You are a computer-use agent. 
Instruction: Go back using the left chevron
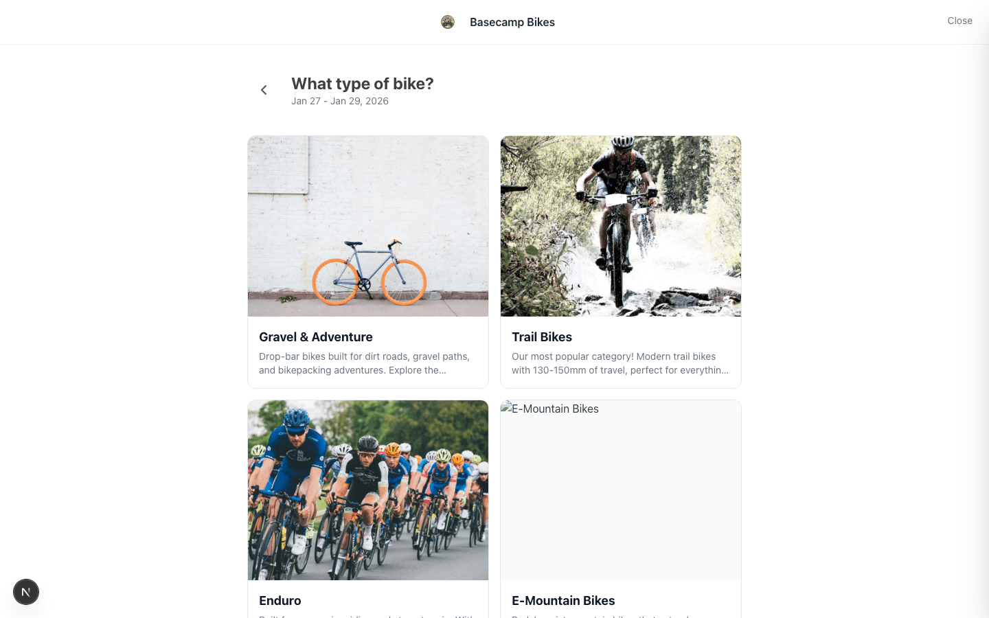[x=264, y=90]
